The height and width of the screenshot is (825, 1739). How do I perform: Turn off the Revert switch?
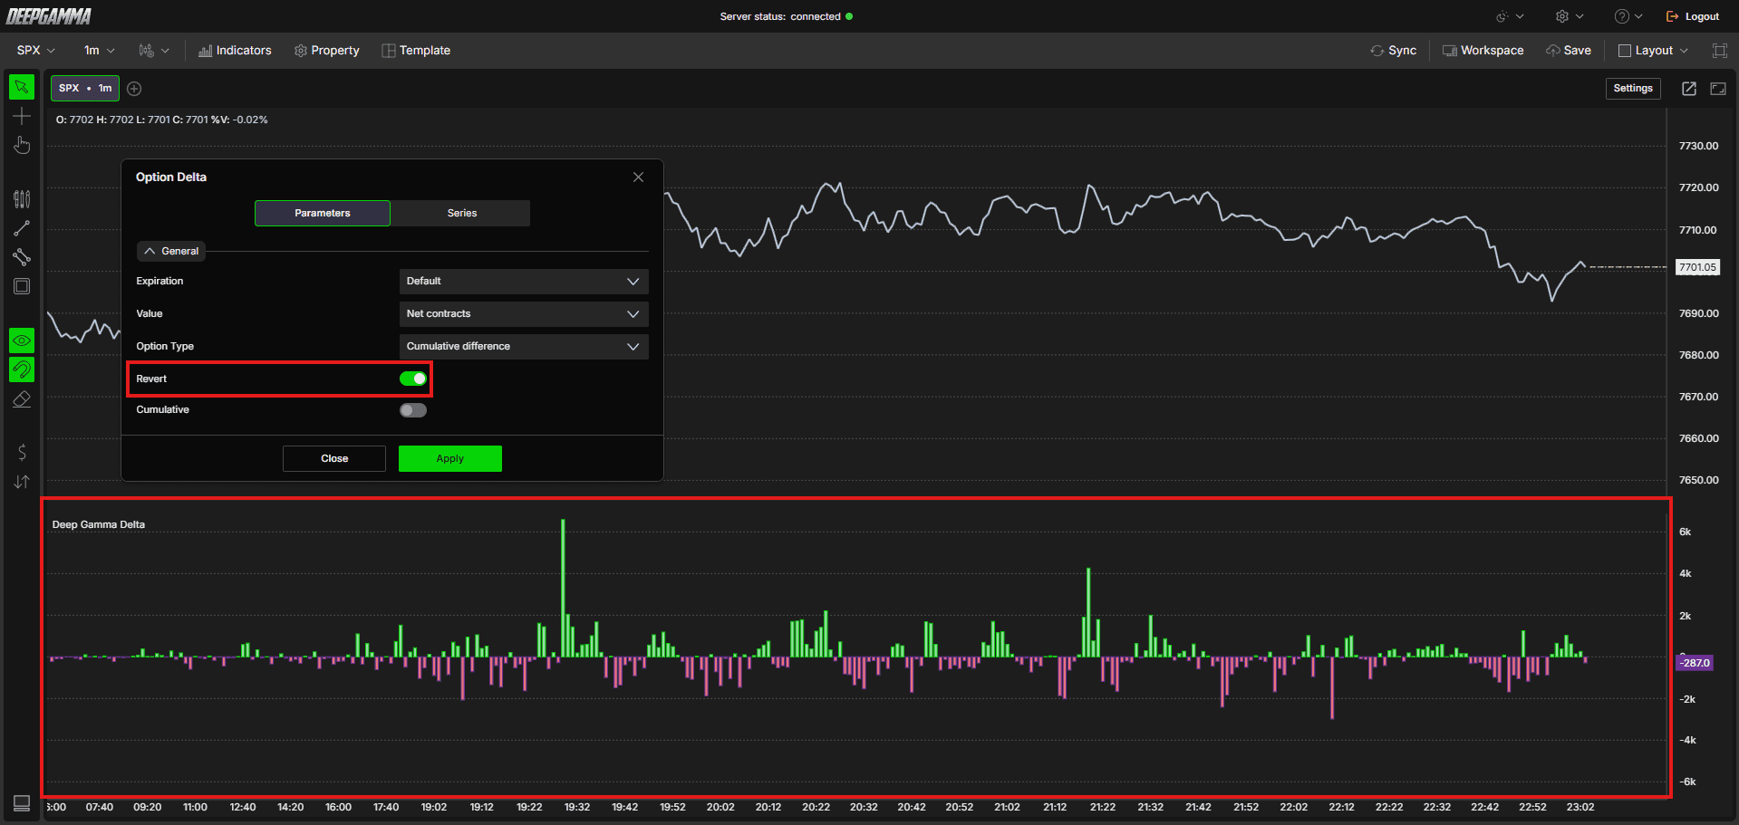coord(413,379)
